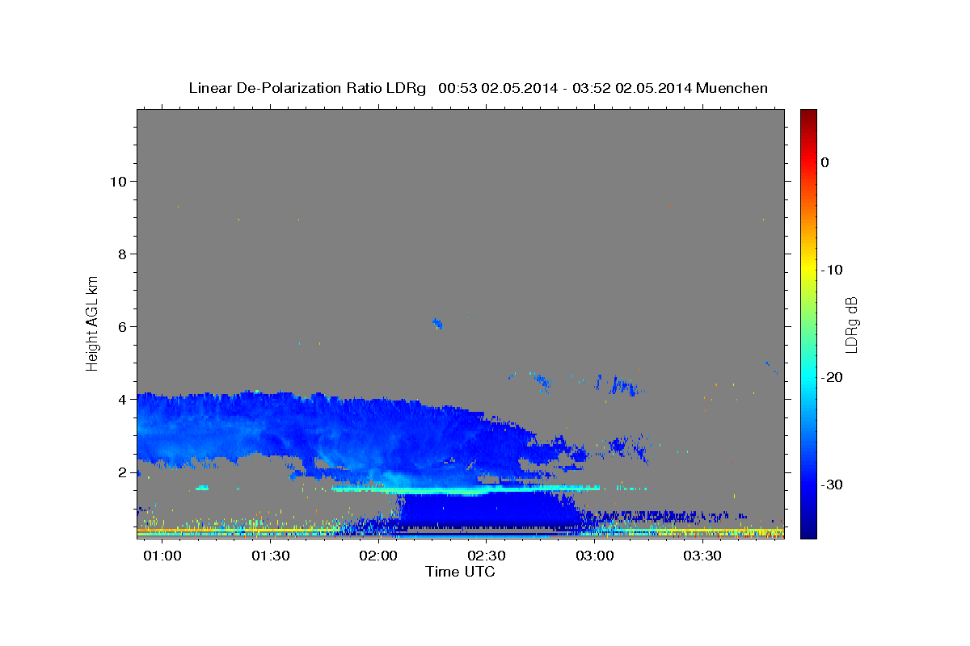
Task: Click the 03:00 time tick label
Action: coord(595,556)
